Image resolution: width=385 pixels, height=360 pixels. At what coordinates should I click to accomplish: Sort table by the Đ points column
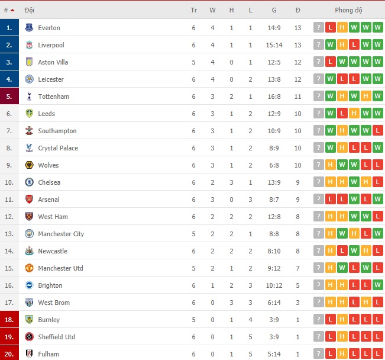pyautogui.click(x=297, y=10)
